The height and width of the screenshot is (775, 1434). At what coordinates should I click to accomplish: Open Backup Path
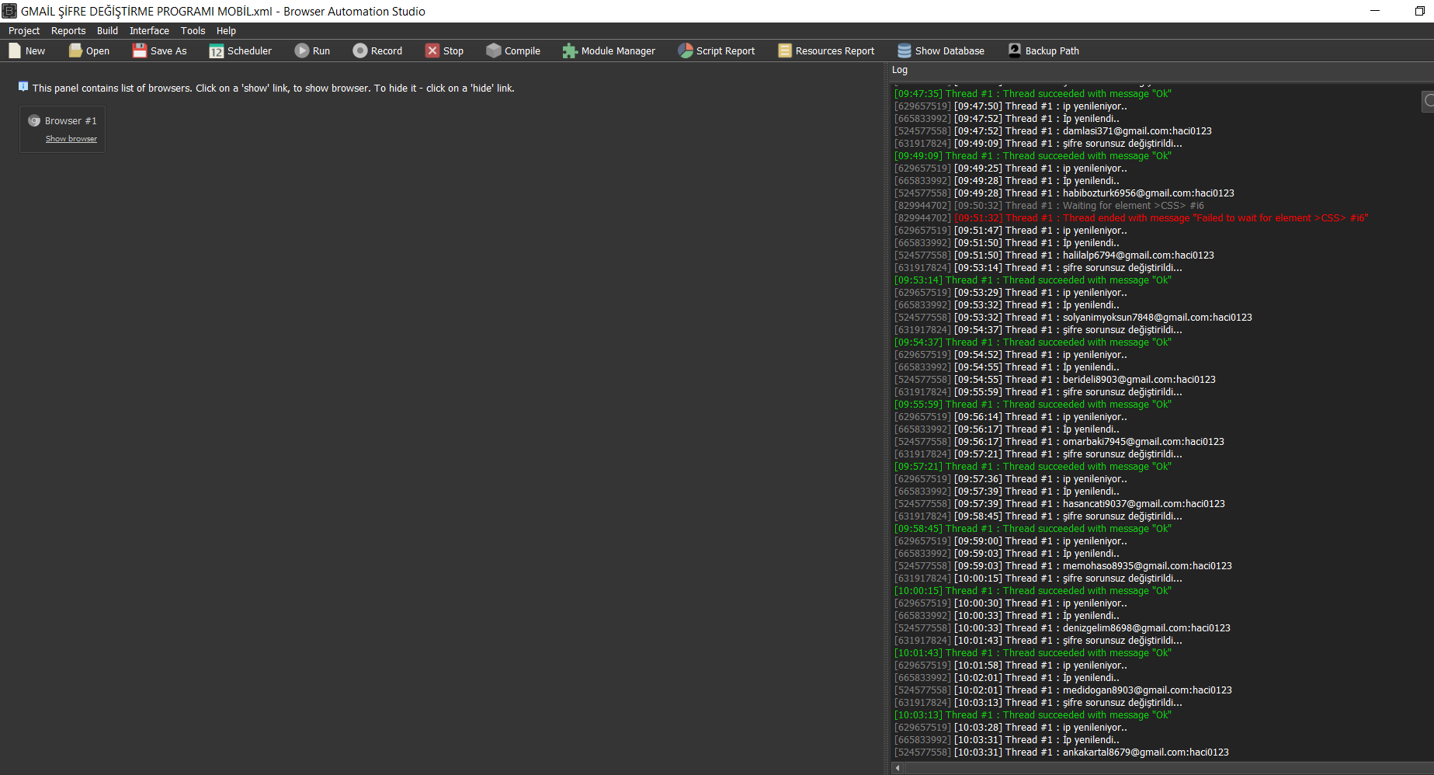[1043, 50]
